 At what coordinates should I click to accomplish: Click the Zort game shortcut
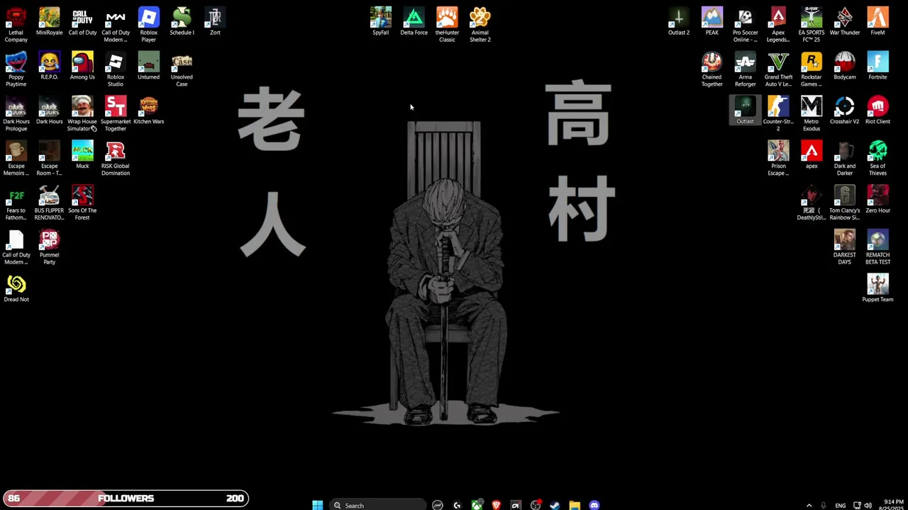215,21
